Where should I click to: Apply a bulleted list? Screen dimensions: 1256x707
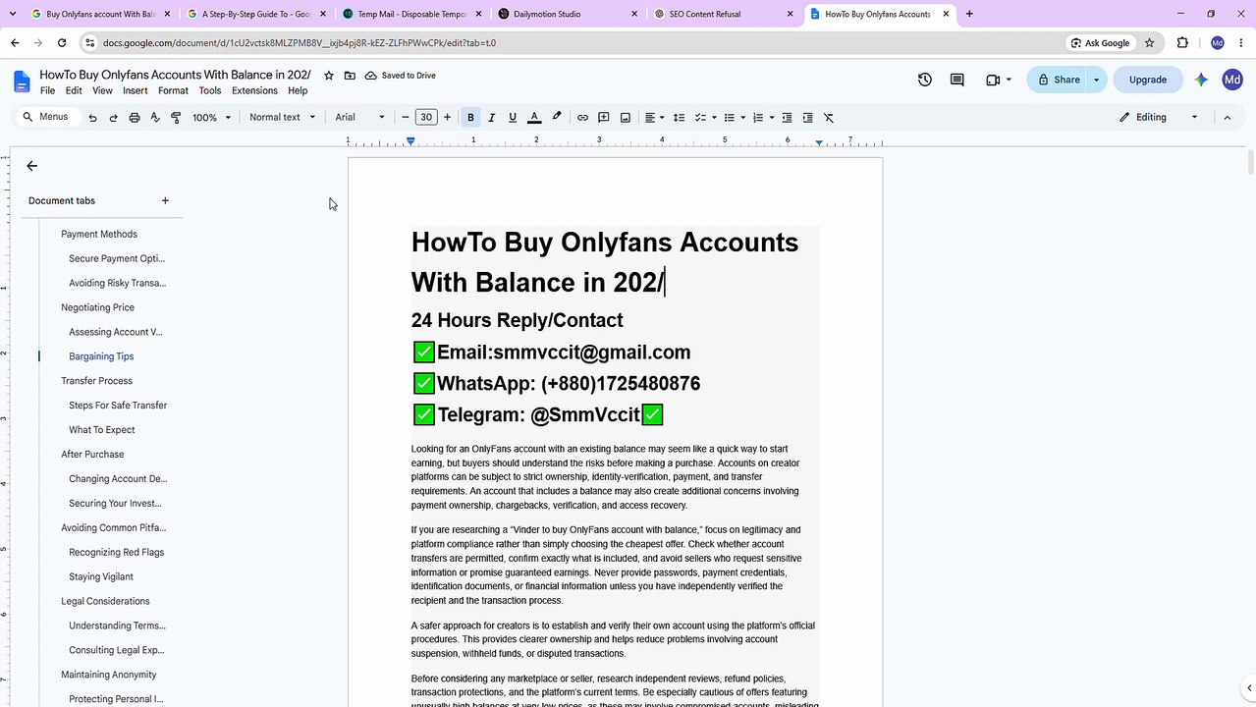coord(729,117)
